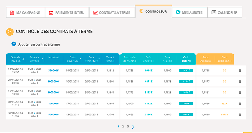
Task: Click the 'Taux salle de marché' header
Action: (x=130, y=59)
